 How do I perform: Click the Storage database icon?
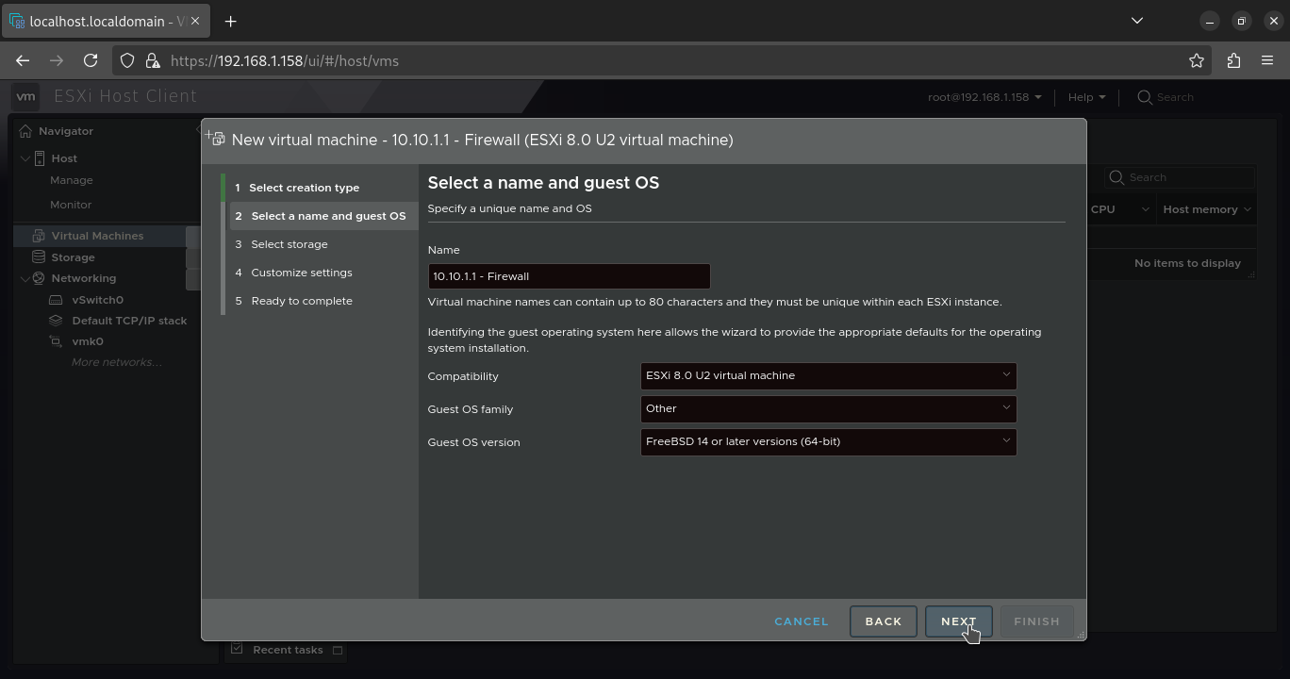(39, 257)
